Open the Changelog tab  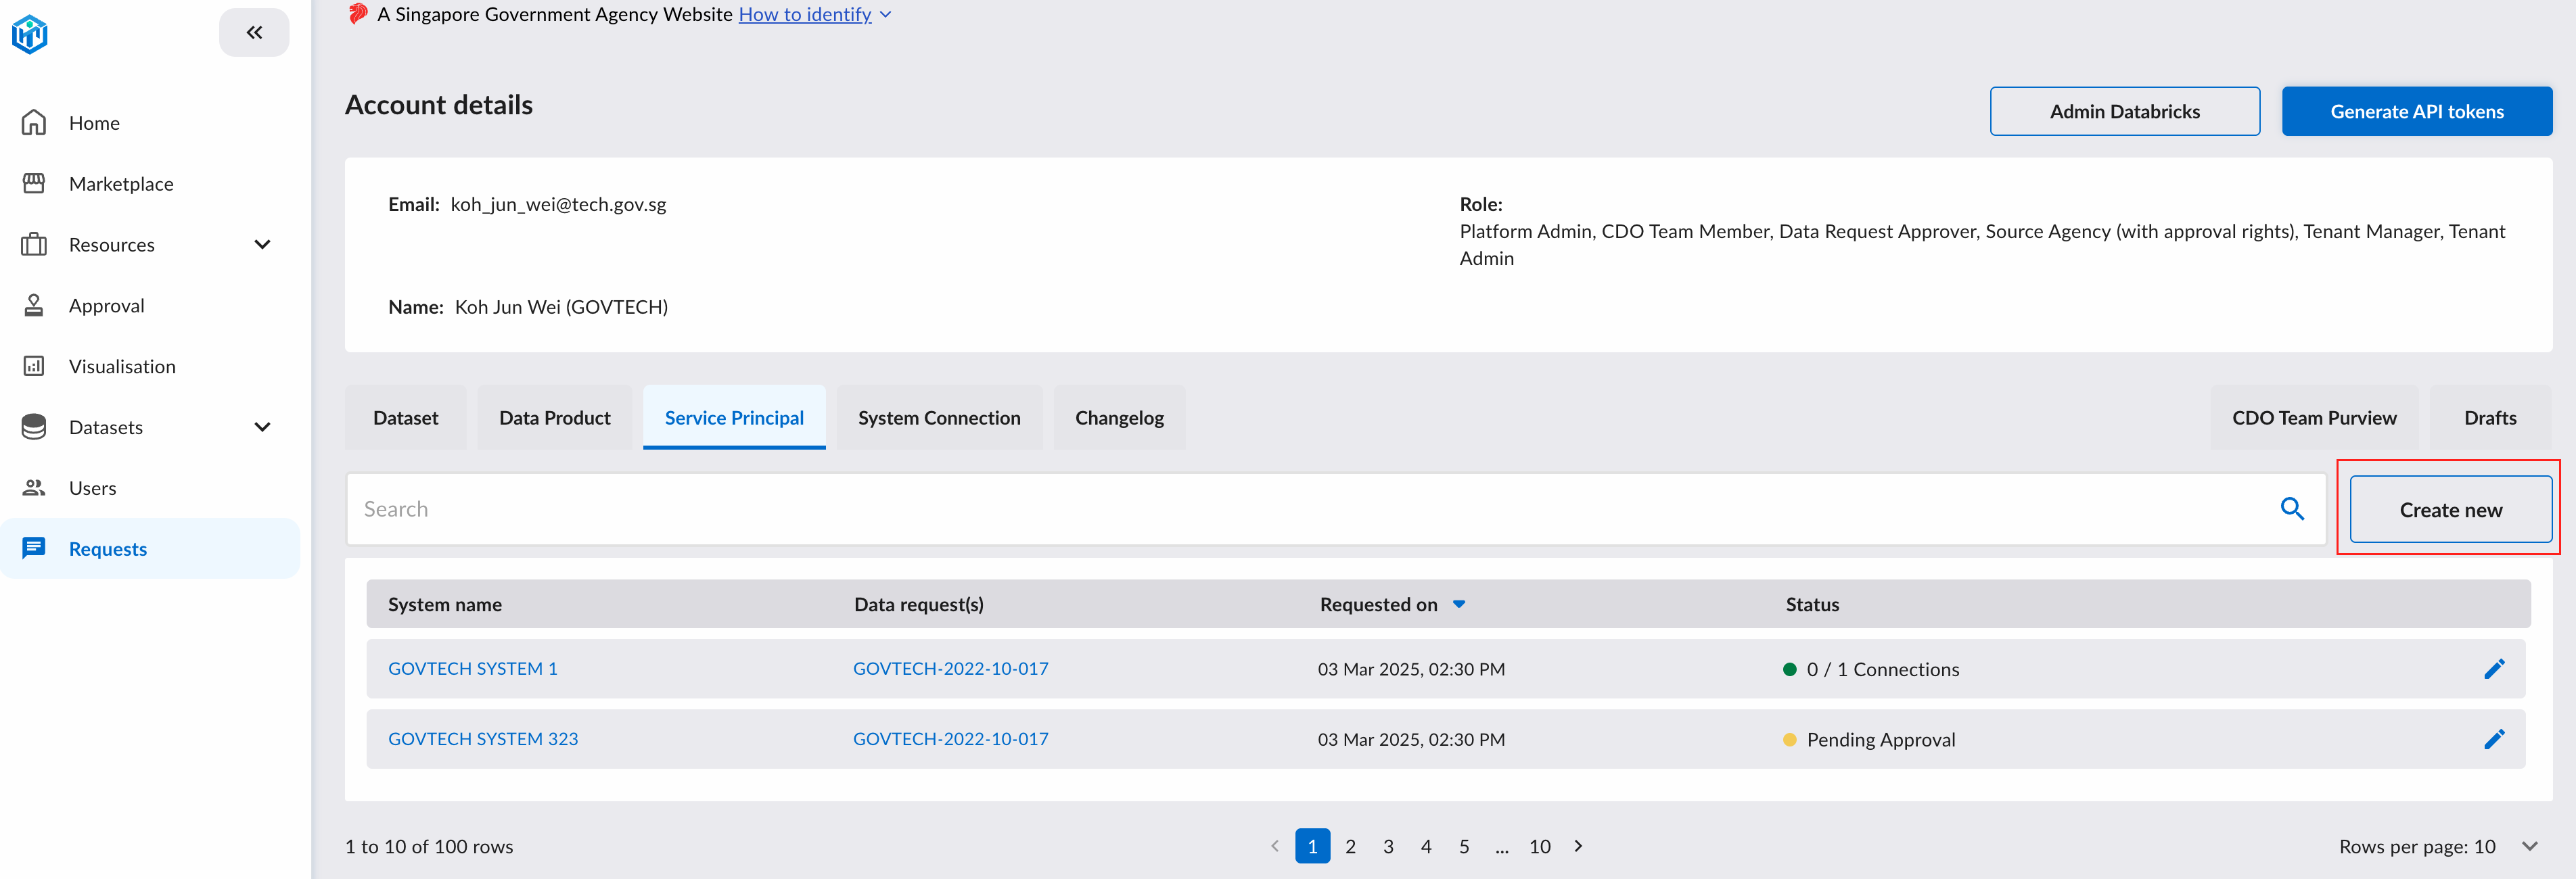point(1119,418)
